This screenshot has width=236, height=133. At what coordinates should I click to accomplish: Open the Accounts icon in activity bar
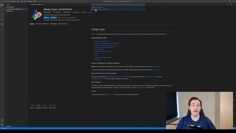2,120
